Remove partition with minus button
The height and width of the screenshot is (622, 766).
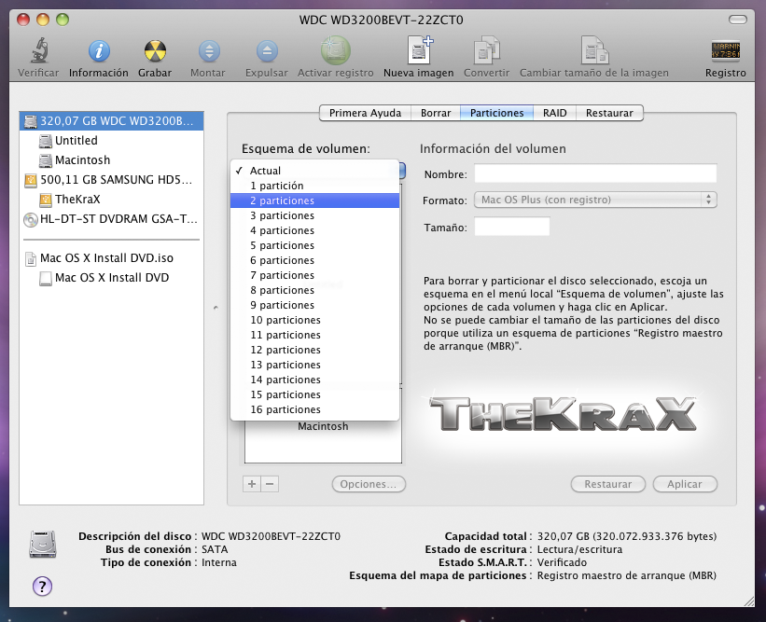[x=270, y=484]
